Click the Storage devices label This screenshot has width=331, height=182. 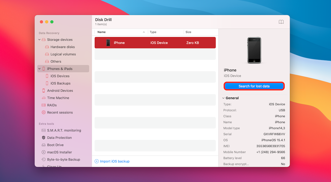click(x=60, y=40)
